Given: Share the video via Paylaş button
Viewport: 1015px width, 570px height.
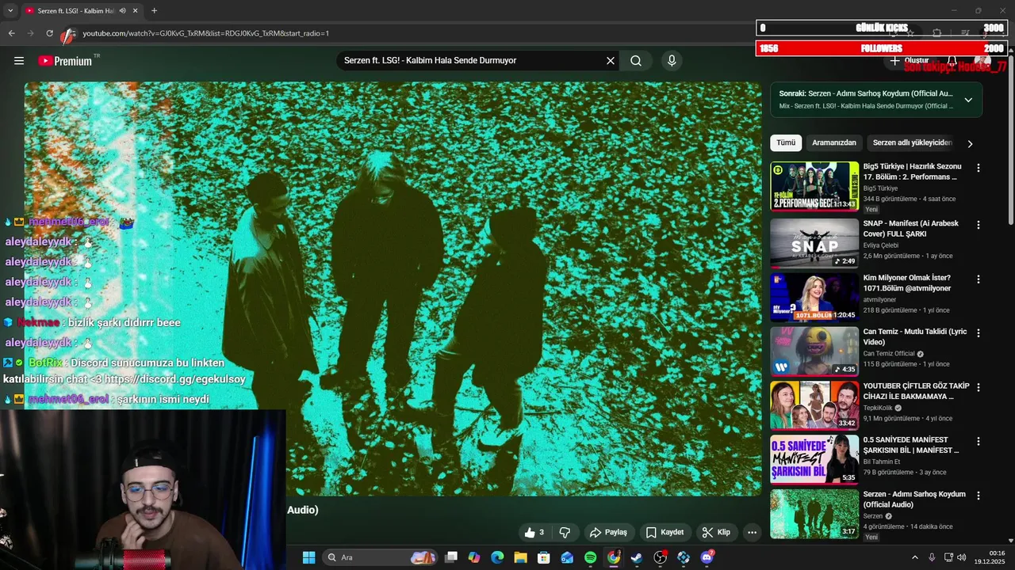Looking at the screenshot, I should click(x=609, y=533).
